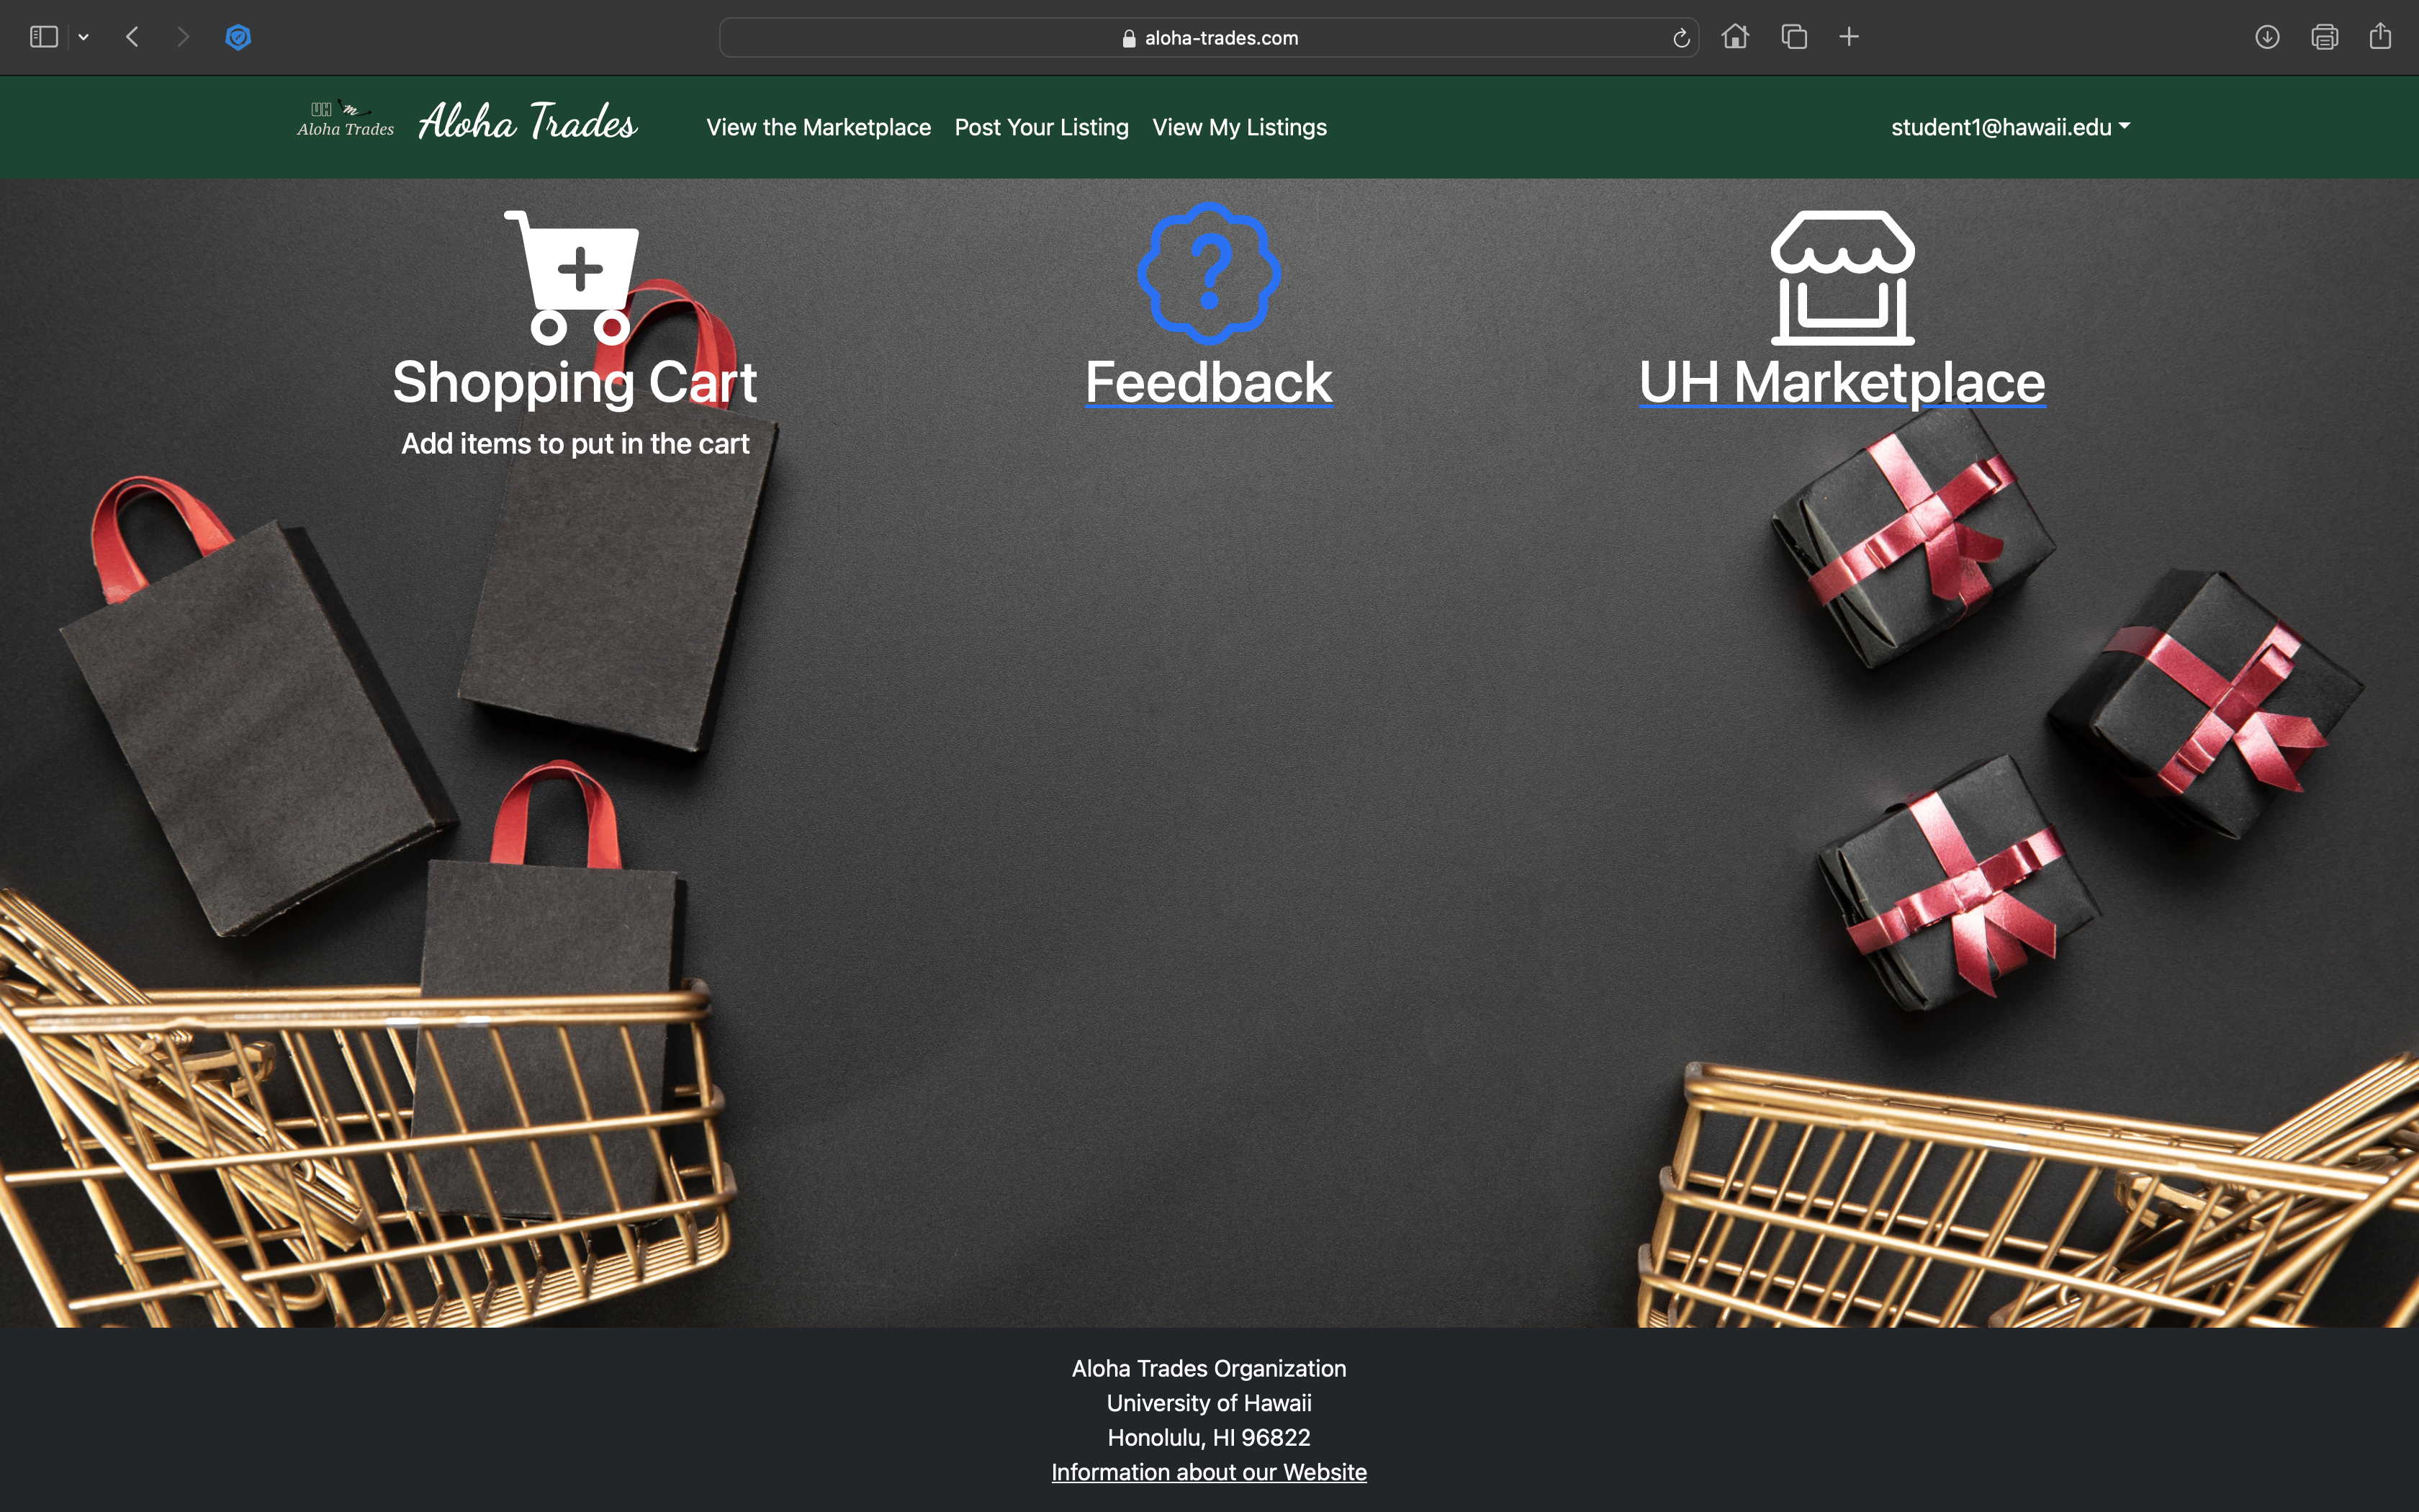Click the UH Marketplace text link

(x=1842, y=382)
